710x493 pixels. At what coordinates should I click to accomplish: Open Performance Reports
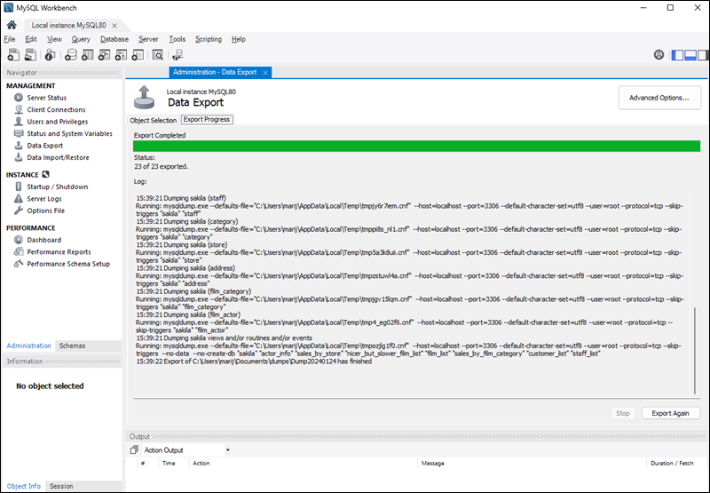[x=59, y=252]
